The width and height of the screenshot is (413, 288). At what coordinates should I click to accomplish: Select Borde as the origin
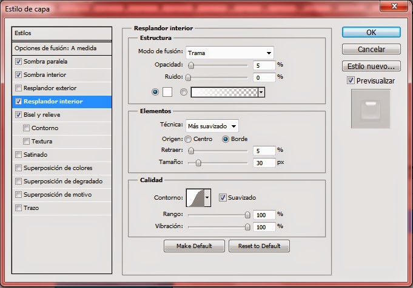(x=226, y=139)
